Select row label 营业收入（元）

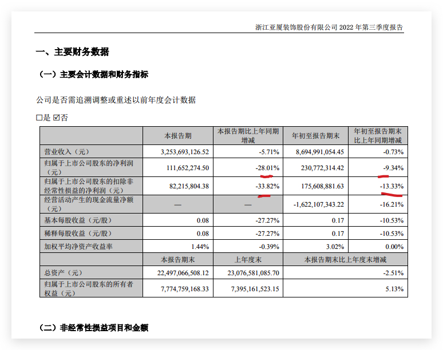click(x=66, y=152)
